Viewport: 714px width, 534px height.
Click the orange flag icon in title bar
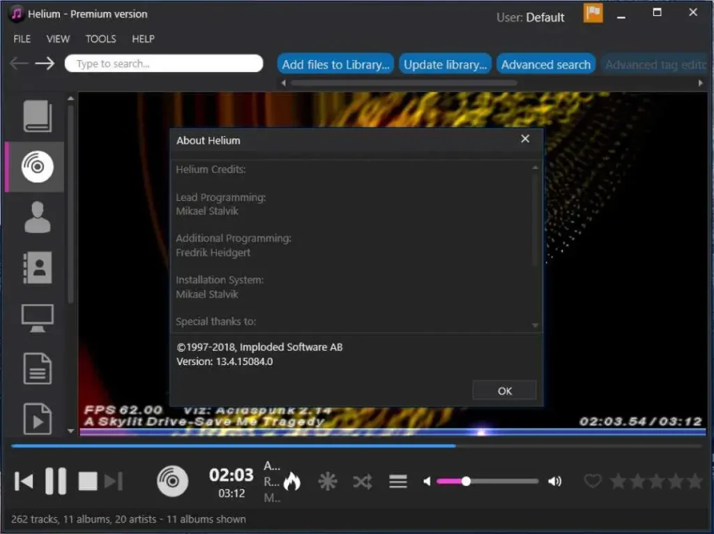pyautogui.click(x=593, y=13)
